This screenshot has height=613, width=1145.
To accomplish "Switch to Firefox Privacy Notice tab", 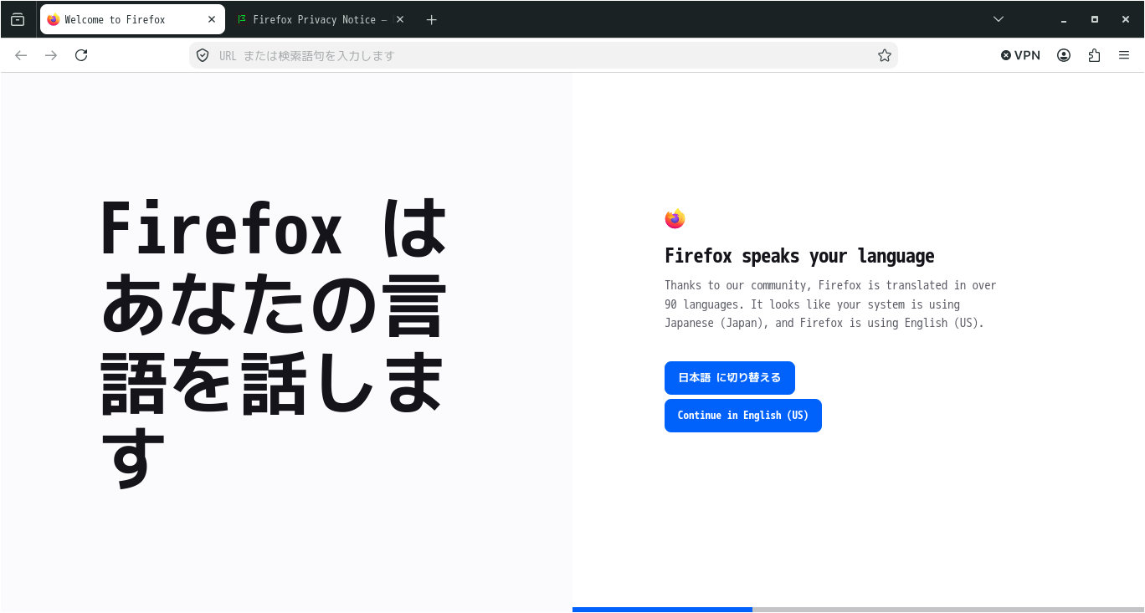I will click(320, 19).
